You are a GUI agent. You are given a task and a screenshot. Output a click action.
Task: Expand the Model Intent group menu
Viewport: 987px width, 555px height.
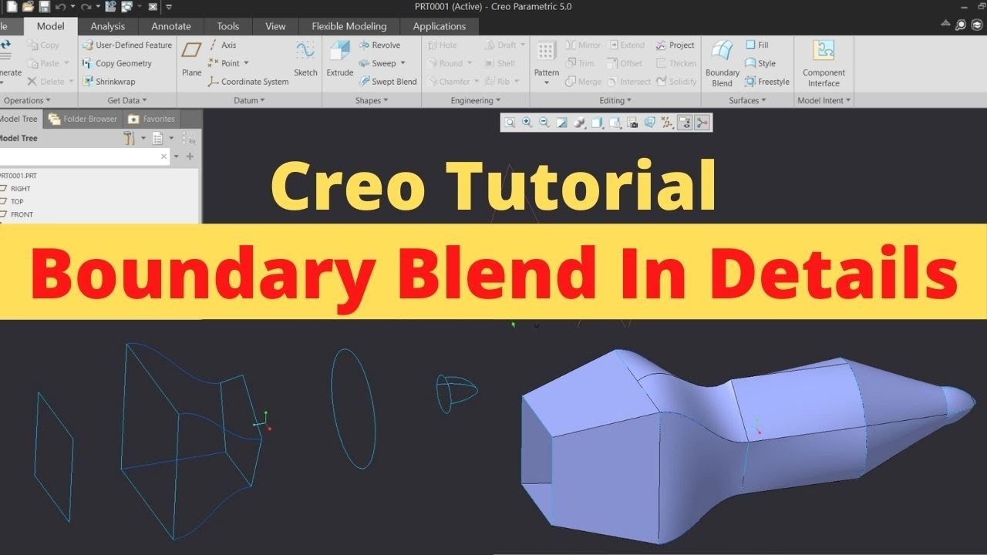coord(824,100)
